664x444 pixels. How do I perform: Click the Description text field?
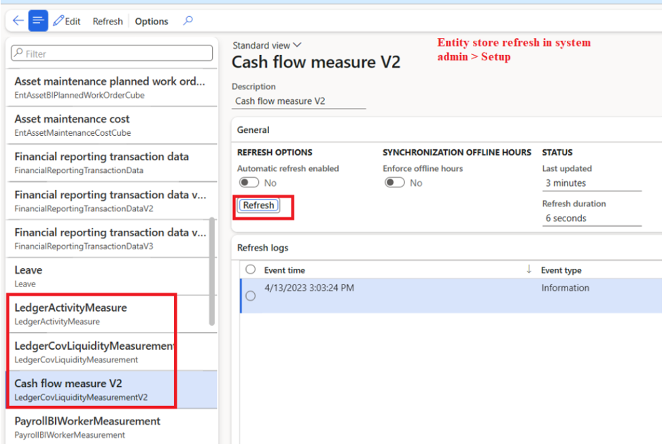298,101
